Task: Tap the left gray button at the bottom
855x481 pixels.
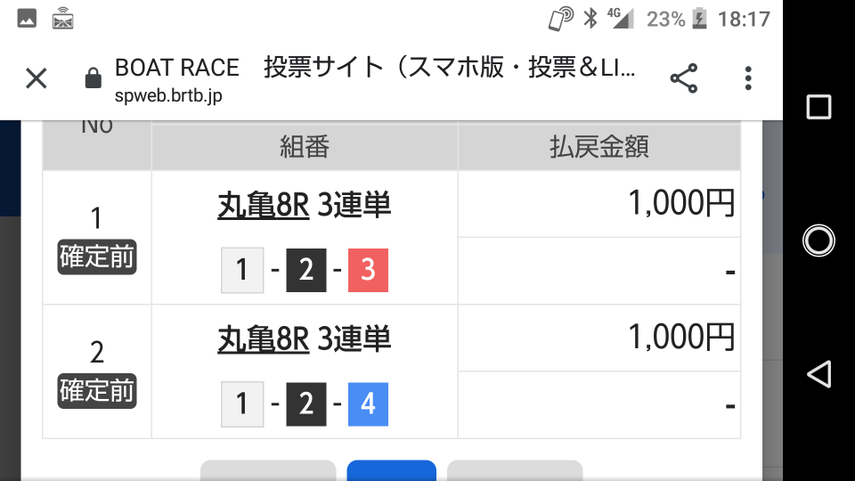Action: (268, 470)
